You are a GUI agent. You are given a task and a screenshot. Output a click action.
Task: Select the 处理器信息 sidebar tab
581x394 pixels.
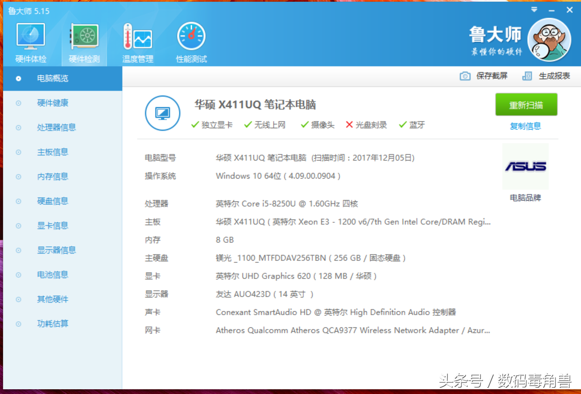(63, 127)
